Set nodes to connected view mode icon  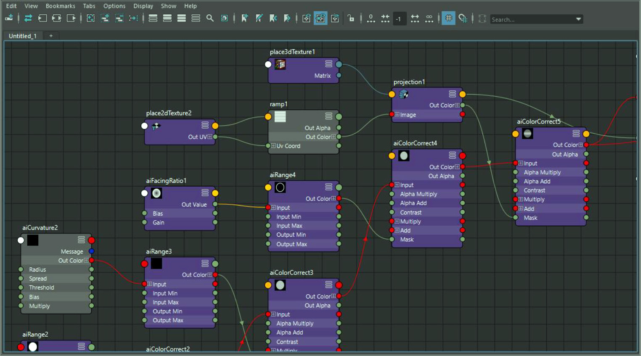click(167, 18)
